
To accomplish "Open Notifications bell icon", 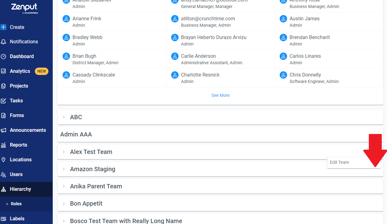I will pyautogui.click(x=3, y=42).
